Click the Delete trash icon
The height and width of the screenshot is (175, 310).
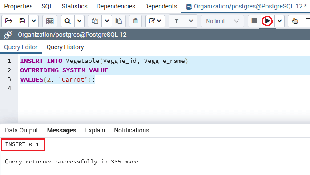click(x=135, y=21)
